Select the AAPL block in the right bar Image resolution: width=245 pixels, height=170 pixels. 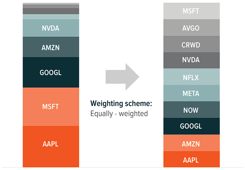coord(191,159)
